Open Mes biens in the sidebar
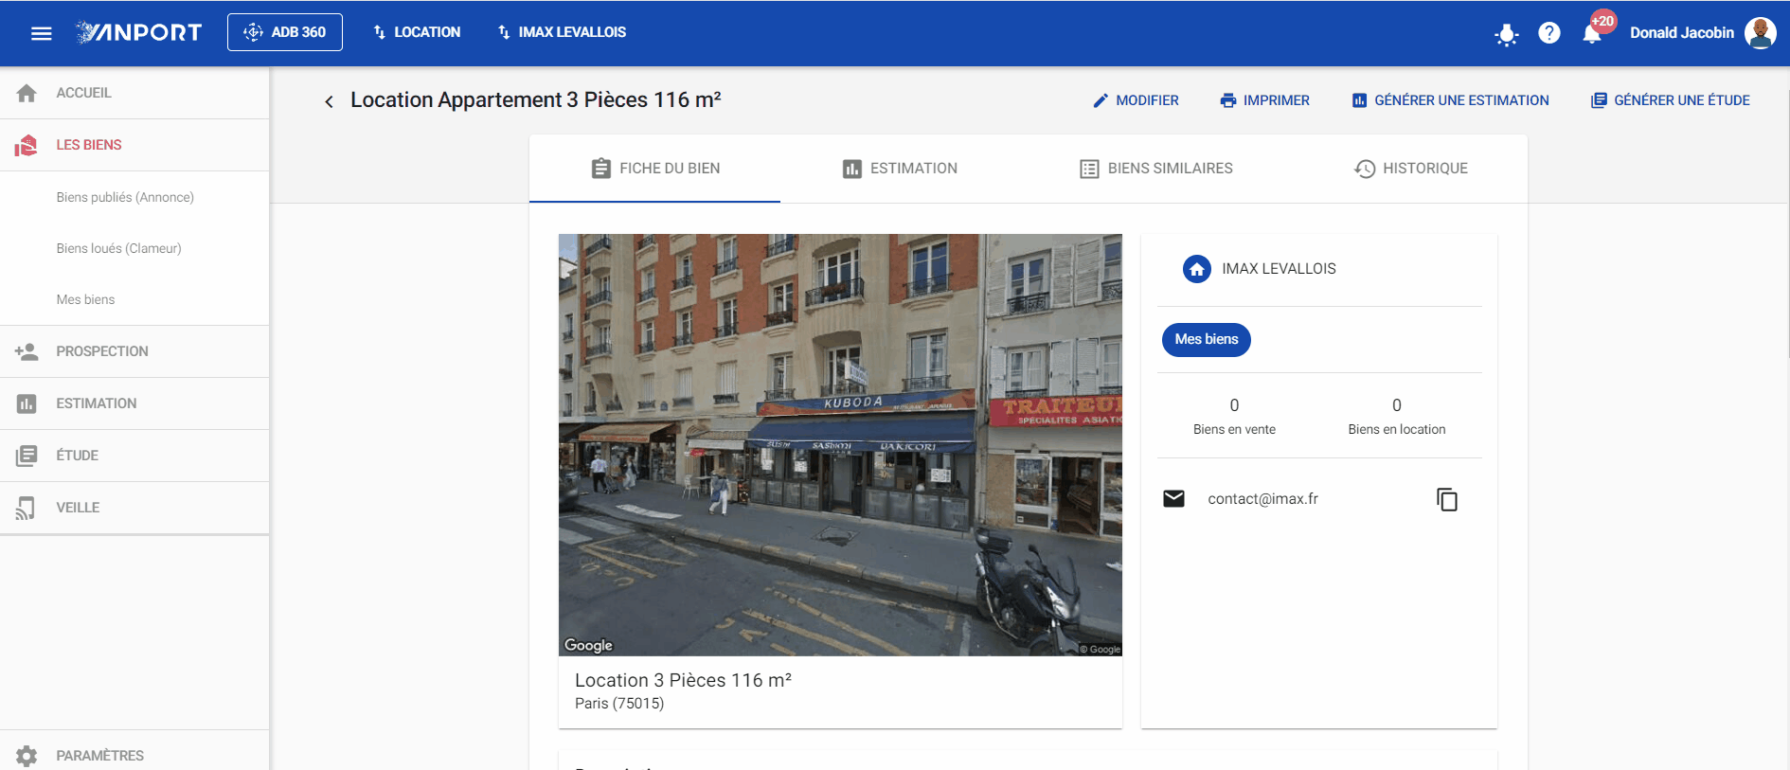The height and width of the screenshot is (770, 1790). [85, 299]
